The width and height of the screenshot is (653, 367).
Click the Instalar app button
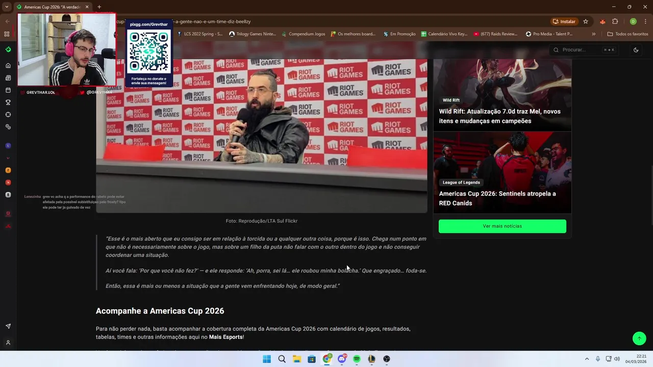coord(564,21)
